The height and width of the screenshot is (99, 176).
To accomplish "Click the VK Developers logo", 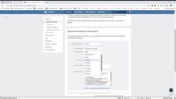I will [49, 12].
